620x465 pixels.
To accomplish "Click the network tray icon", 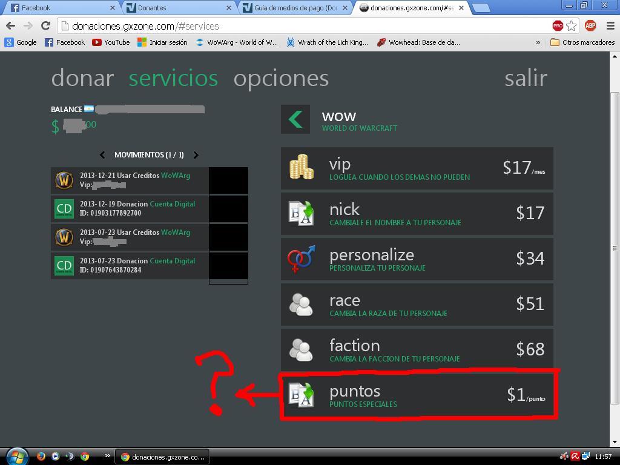I will click(585, 457).
